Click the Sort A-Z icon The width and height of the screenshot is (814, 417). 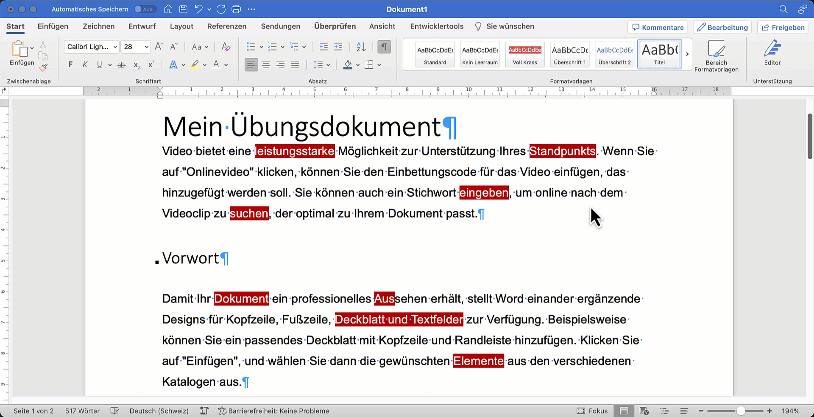point(361,47)
